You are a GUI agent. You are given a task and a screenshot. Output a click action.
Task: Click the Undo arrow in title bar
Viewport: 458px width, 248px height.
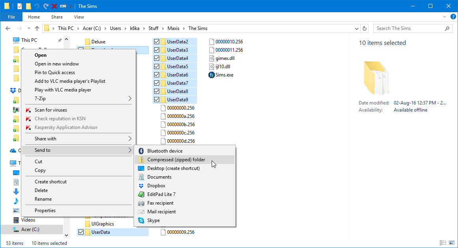37,6
